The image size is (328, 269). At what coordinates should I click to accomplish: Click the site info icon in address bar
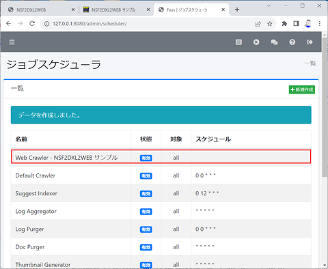pos(46,24)
